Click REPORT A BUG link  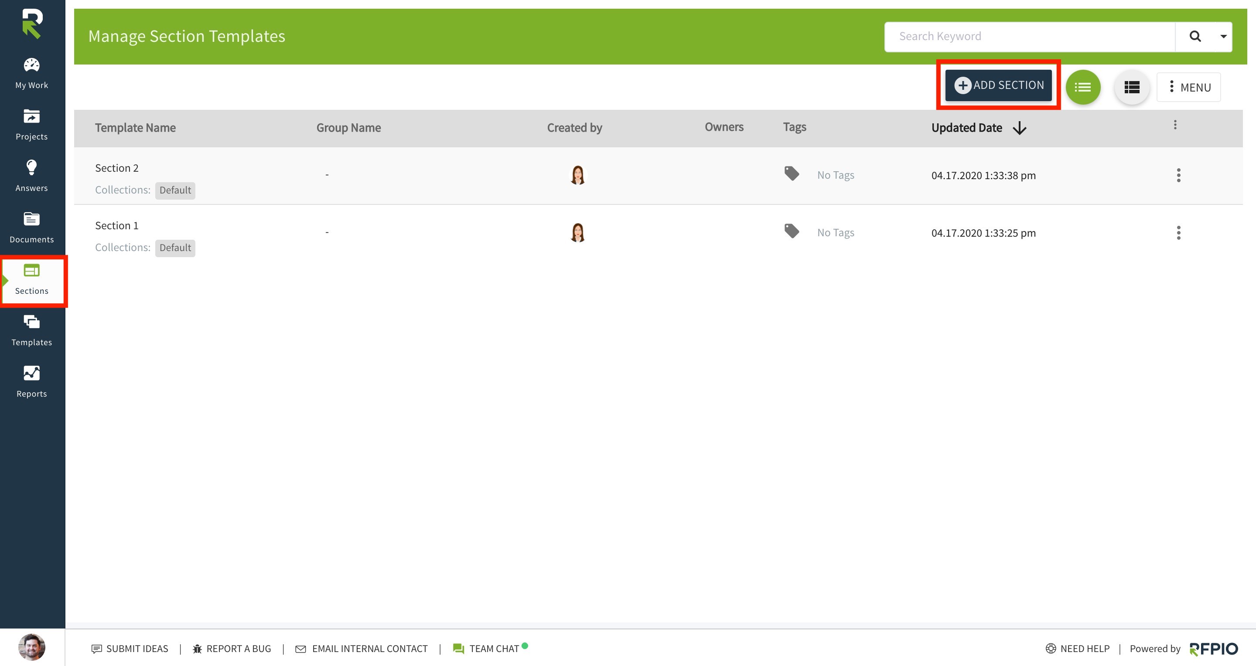coord(232,649)
